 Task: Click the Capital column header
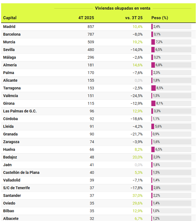tap(10, 18)
